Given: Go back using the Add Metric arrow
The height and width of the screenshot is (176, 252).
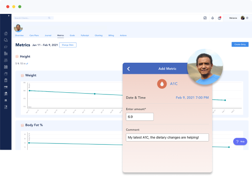Looking at the screenshot, I should click(128, 69).
